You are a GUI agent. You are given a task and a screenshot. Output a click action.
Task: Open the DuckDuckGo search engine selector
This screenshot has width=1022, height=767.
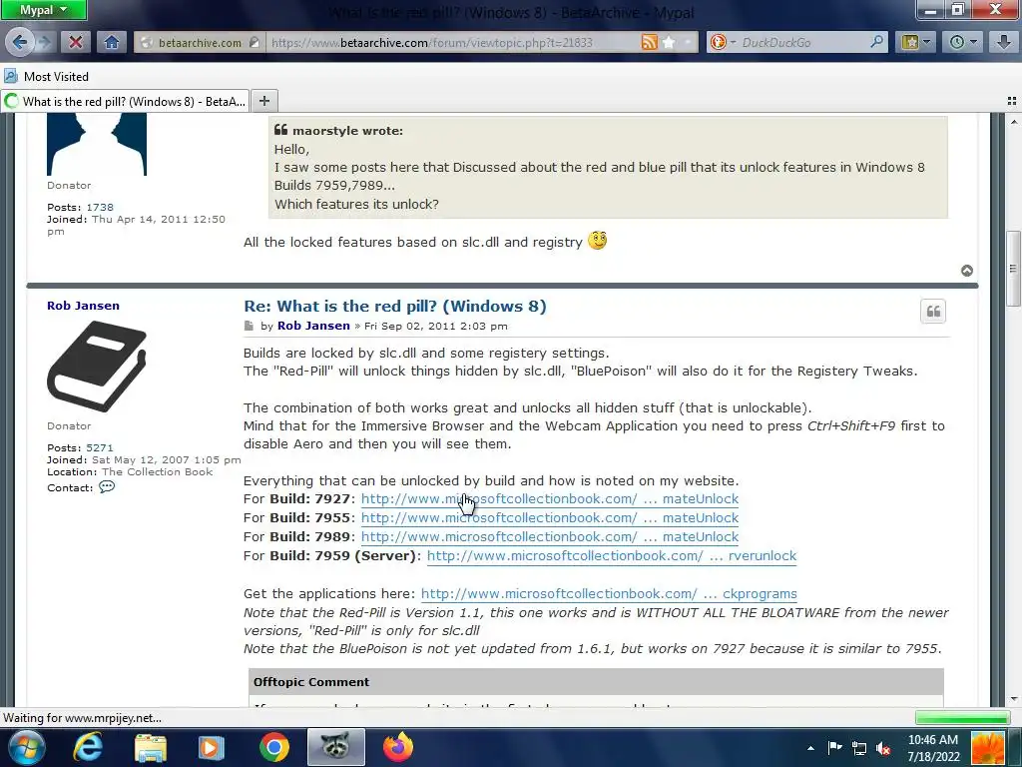pos(723,42)
